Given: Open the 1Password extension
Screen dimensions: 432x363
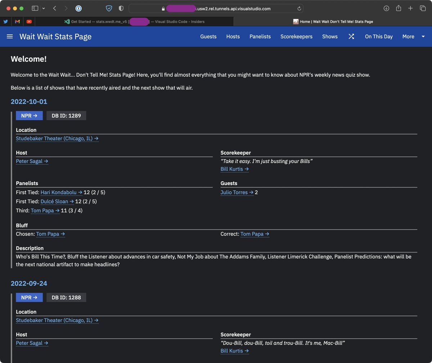Looking at the screenshot, I should [78, 8].
